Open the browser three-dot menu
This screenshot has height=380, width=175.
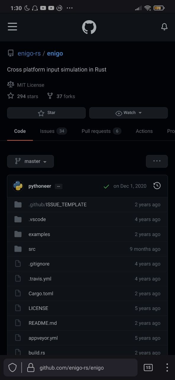(167, 368)
